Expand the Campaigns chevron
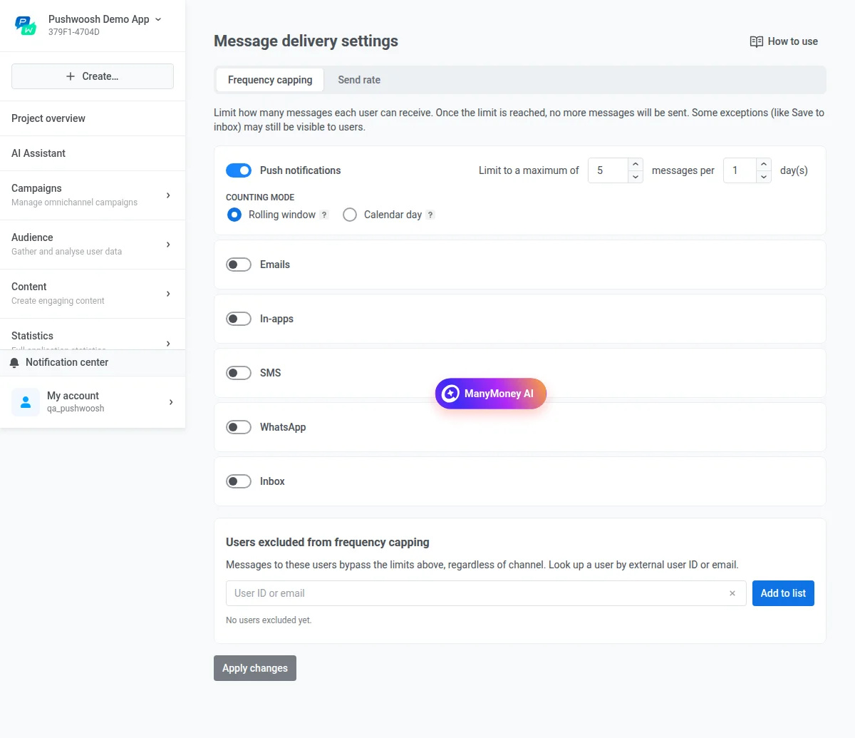This screenshot has width=855, height=738. (168, 195)
